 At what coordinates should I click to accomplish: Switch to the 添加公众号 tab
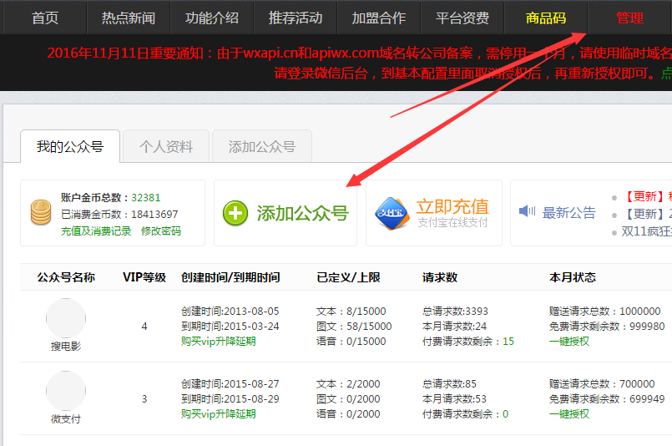click(261, 147)
